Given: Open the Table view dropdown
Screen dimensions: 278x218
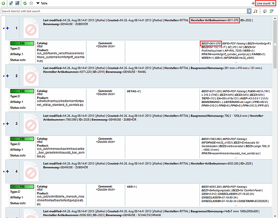Looking at the screenshot, I should tap(42, 3).
